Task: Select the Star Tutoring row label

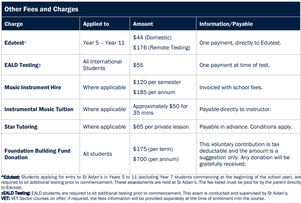Action: (21, 127)
